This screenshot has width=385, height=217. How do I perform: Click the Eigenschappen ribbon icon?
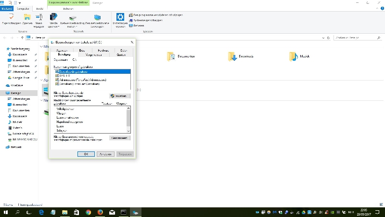coord(11,19)
